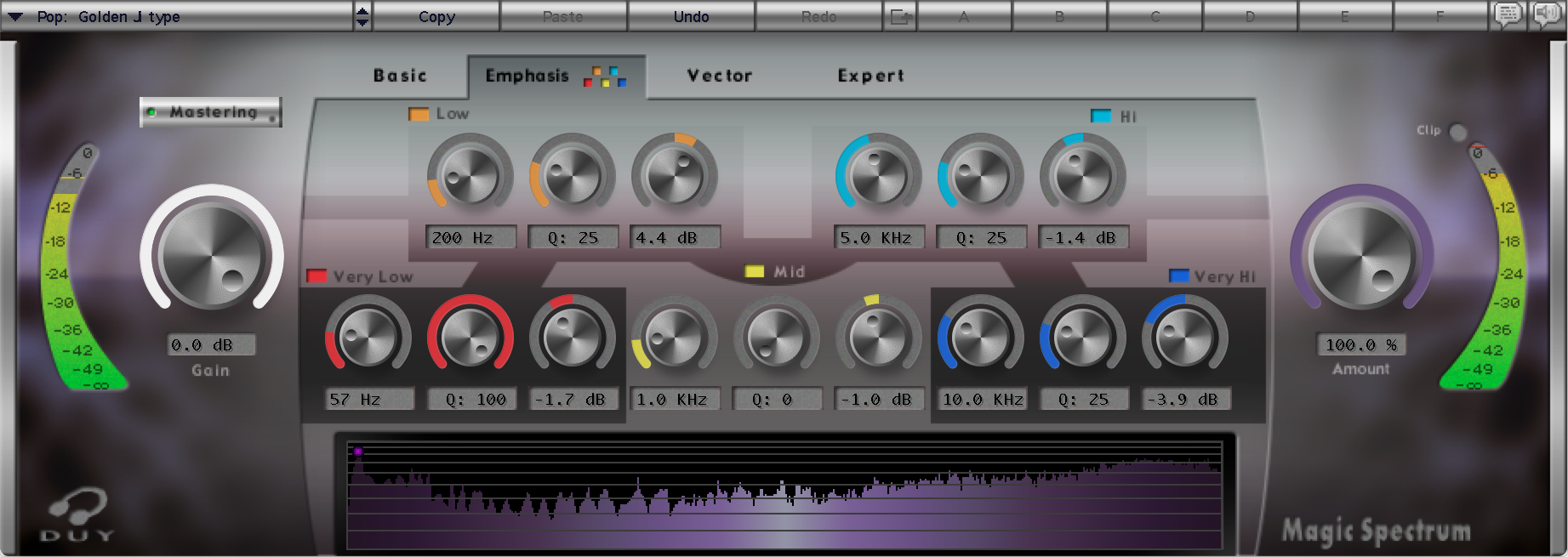Viewport: 1568px width, 557px height.
Task: Click the large Amount knob
Action: click(1361, 253)
